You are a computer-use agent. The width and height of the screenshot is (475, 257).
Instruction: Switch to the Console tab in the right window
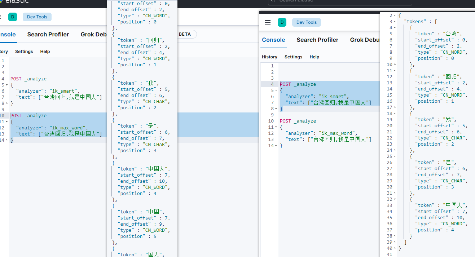(x=273, y=40)
